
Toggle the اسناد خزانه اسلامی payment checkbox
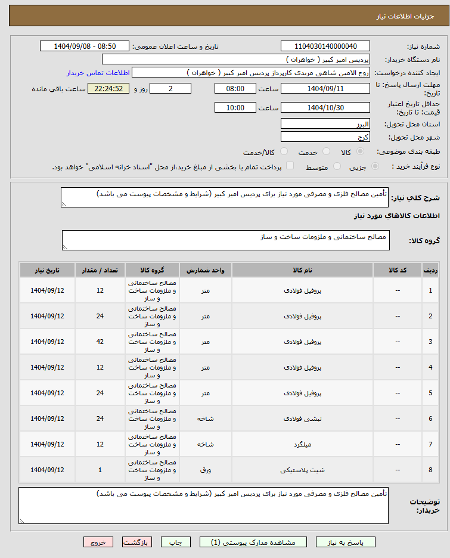click(290, 166)
